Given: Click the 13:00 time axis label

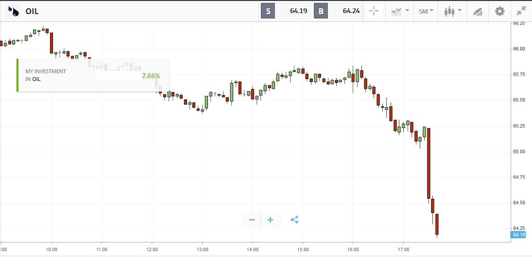Looking at the screenshot, I should [202, 250].
